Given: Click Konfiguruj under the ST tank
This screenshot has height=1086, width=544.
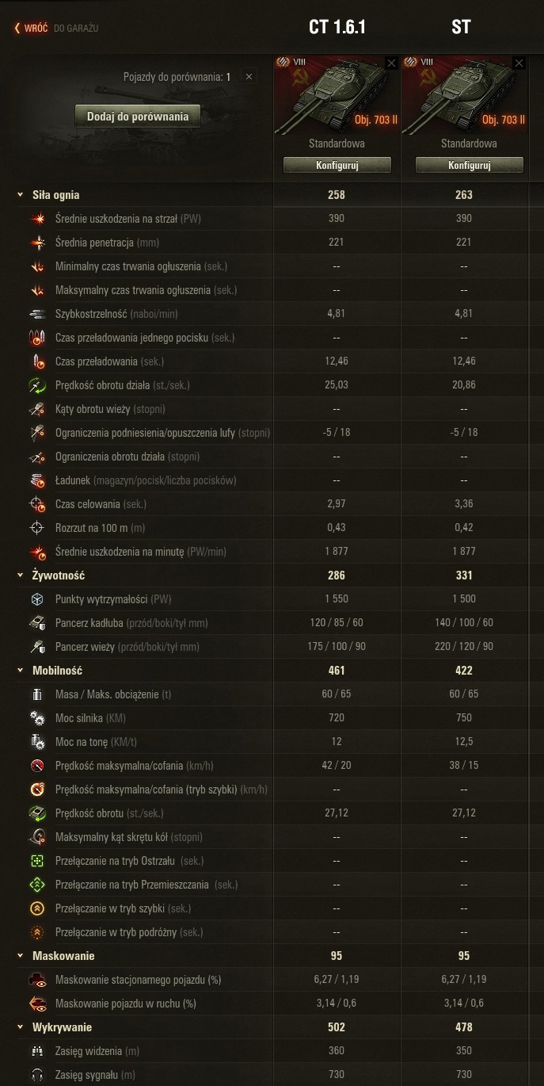Looking at the screenshot, I should tap(469, 166).
